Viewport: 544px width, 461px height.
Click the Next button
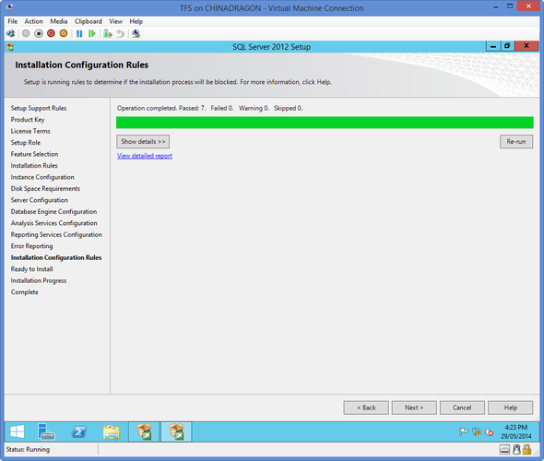[x=414, y=408]
